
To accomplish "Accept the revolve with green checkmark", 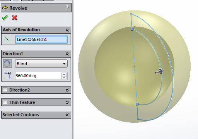I will tap(5, 18).
